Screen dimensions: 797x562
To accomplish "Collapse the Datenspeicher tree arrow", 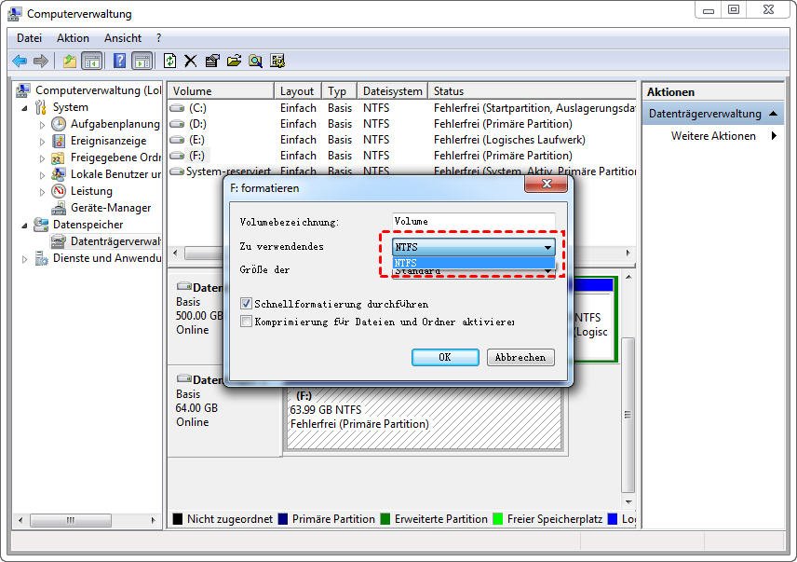I will (x=24, y=226).
